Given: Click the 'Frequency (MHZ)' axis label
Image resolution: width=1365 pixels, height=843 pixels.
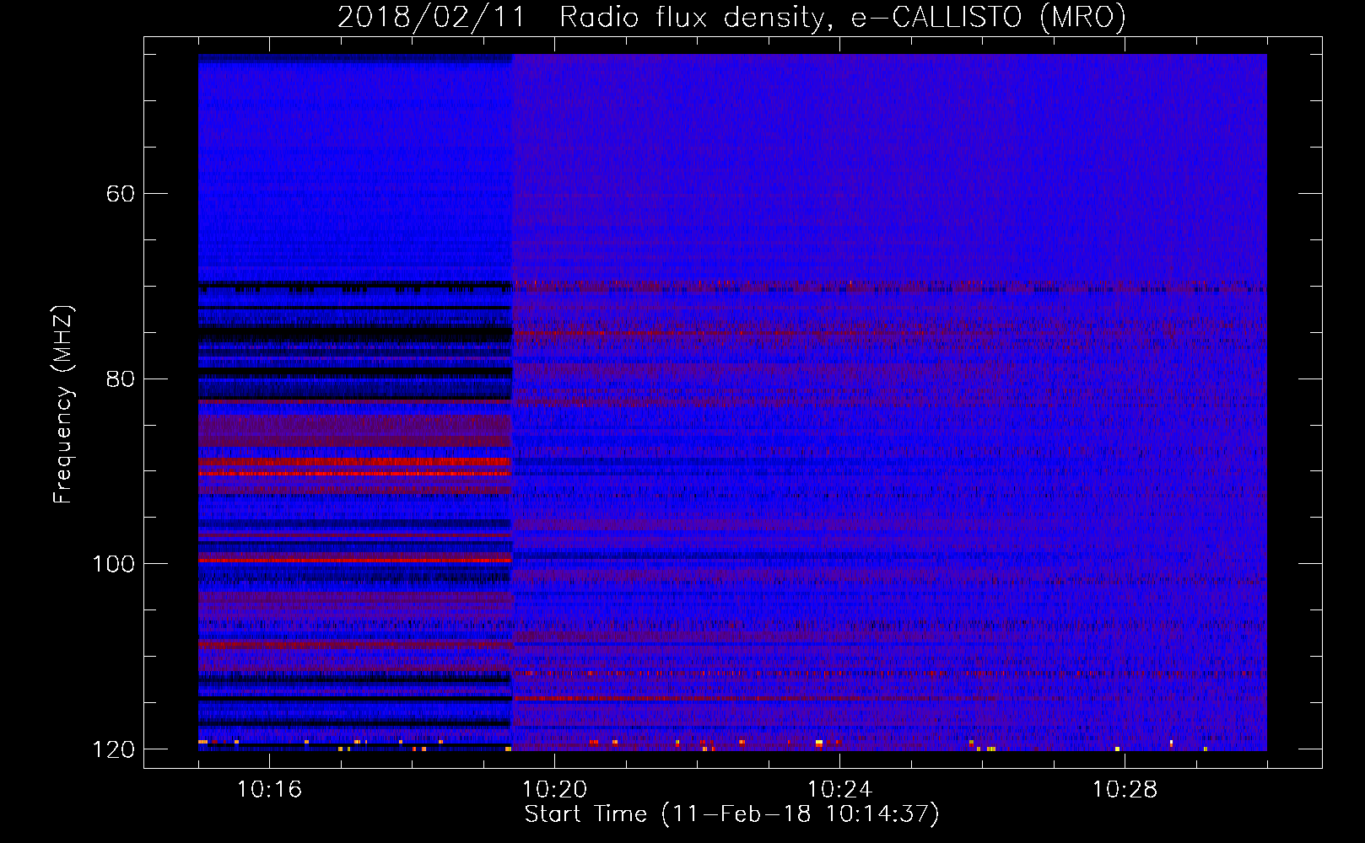Looking at the screenshot, I should pyautogui.click(x=63, y=405).
